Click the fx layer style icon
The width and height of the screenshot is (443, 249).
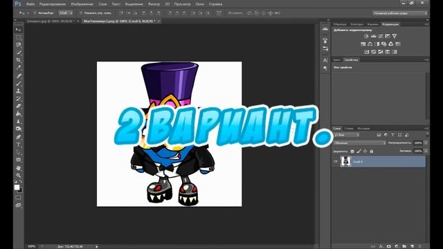point(381,246)
